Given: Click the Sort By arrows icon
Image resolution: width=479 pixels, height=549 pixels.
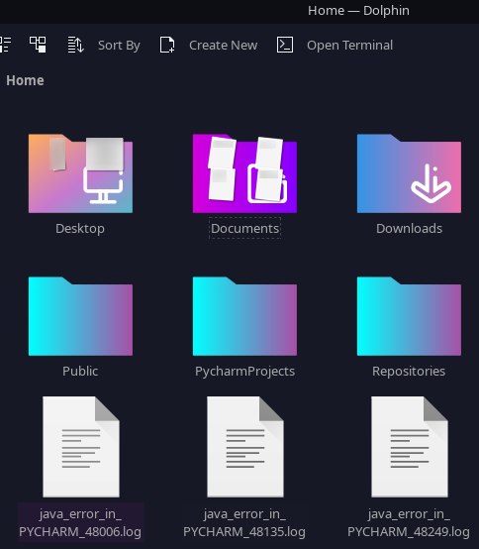Looking at the screenshot, I should pyautogui.click(x=75, y=45).
